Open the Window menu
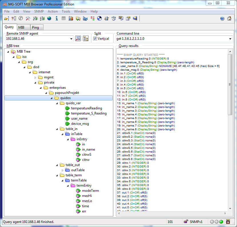The height and width of the screenshot is (227, 237). [x=80, y=11]
